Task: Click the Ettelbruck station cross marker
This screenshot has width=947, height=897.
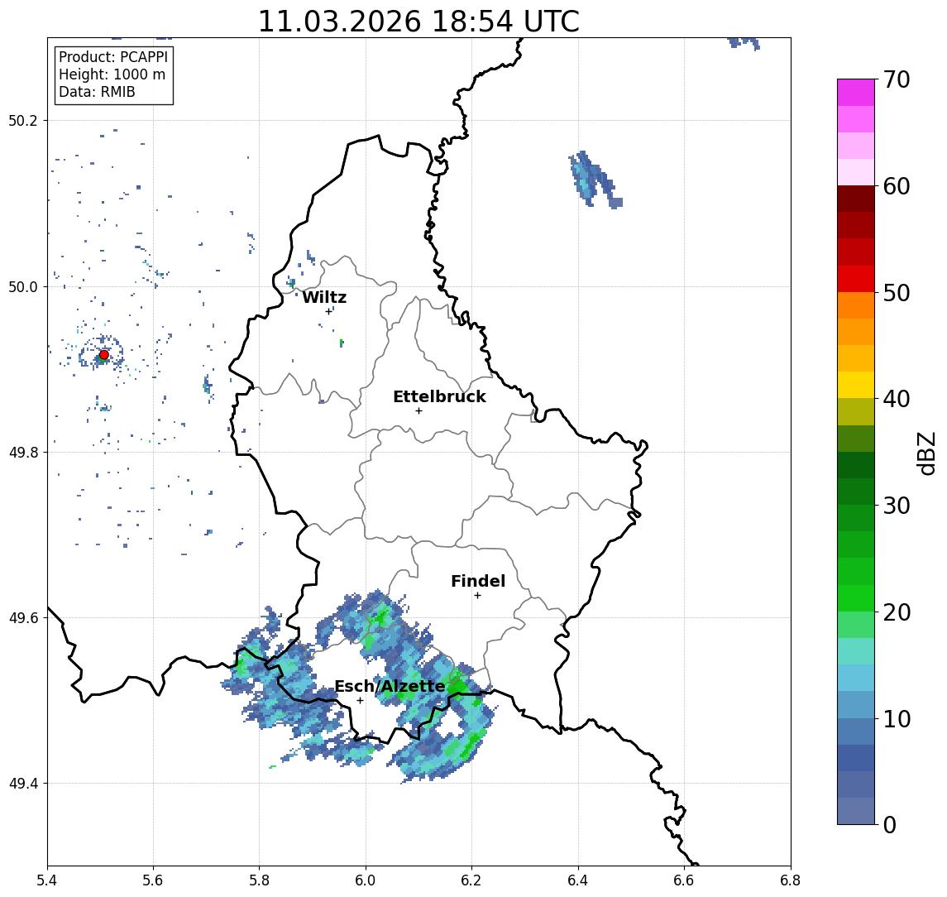Action: [x=418, y=411]
